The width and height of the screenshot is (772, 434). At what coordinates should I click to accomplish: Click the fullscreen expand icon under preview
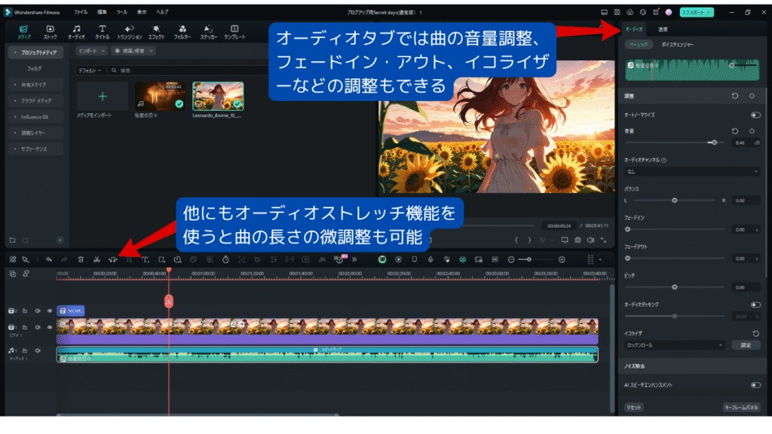[603, 240]
